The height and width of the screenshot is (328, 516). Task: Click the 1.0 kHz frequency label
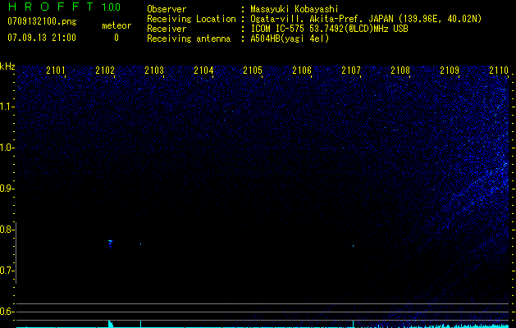(x=7, y=148)
